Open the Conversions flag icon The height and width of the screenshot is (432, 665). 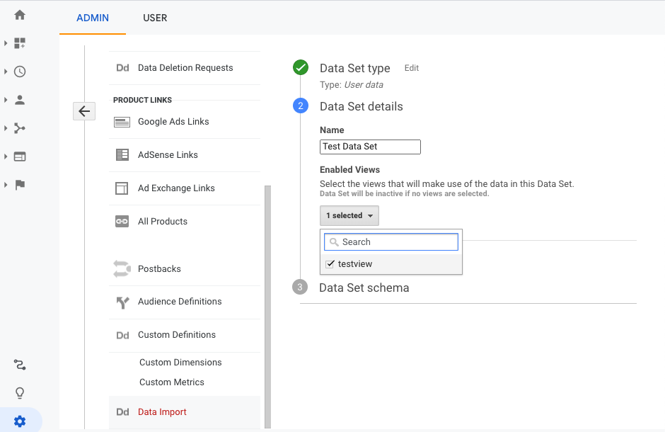[x=20, y=185]
